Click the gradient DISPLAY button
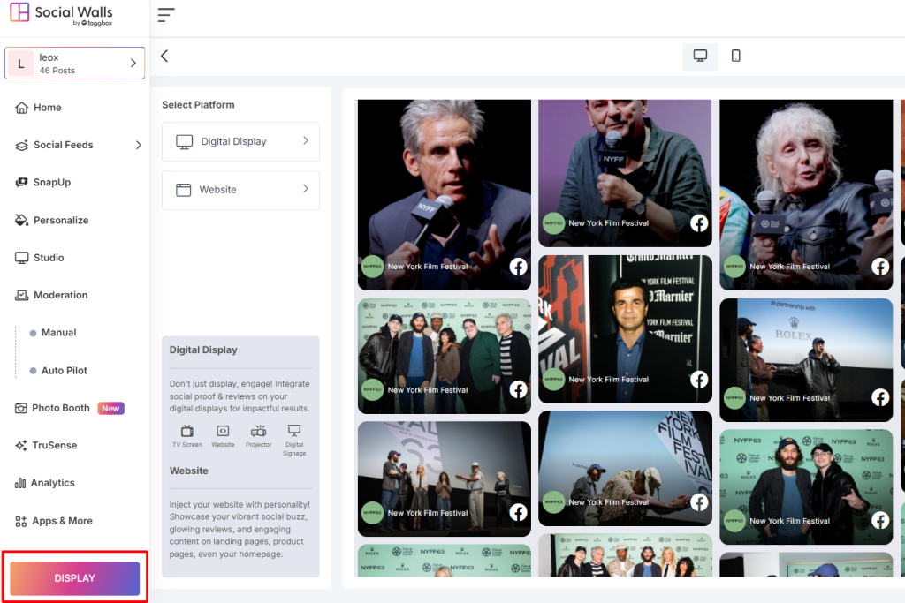The height and width of the screenshot is (603, 905). point(74,578)
